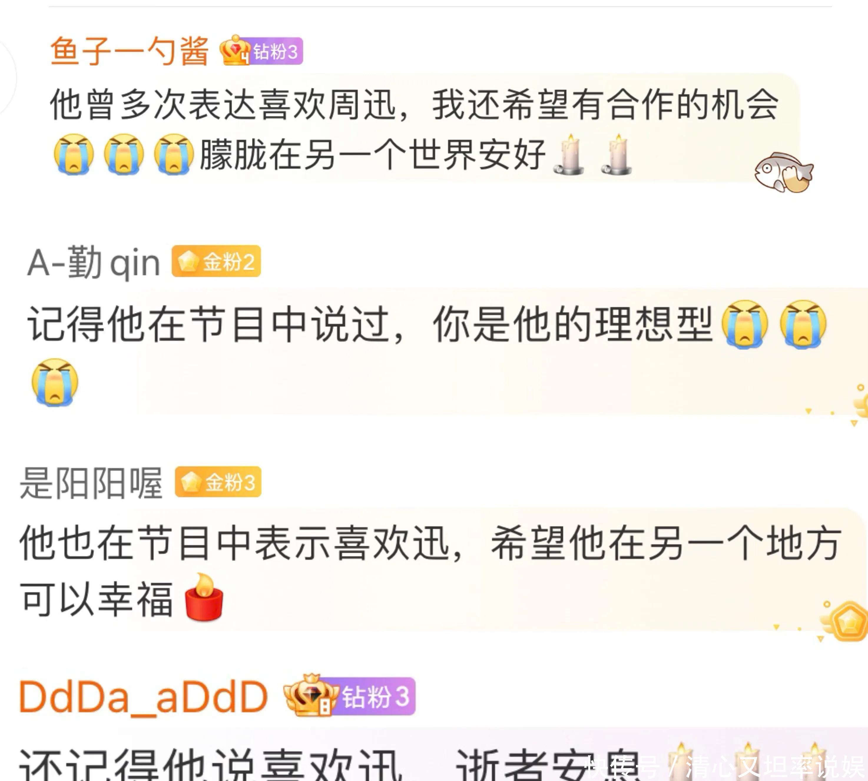Click the crown icon next to 鱼子一勺酱
Viewport: 868px width, 781px height.
[x=234, y=50]
